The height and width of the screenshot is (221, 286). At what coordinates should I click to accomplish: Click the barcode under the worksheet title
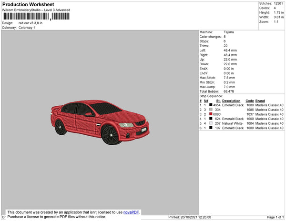36,16
